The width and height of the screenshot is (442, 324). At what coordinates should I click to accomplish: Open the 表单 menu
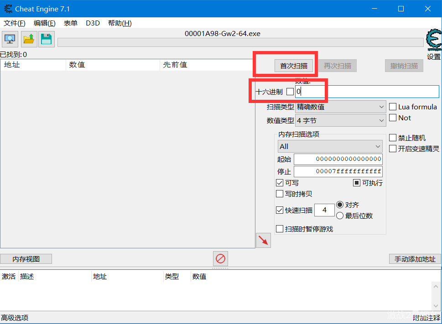pos(70,23)
